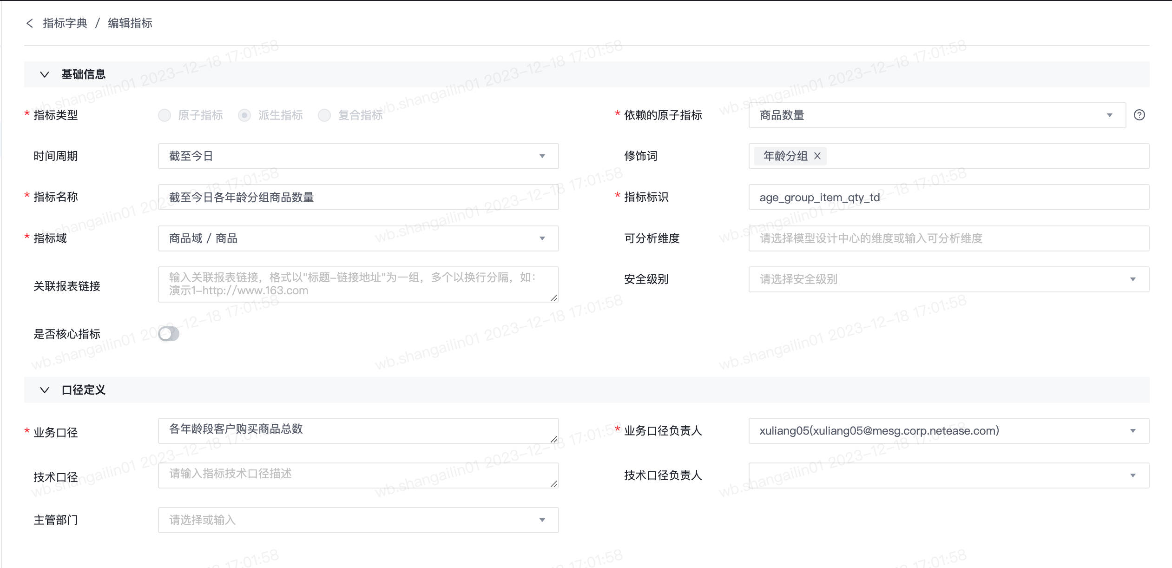1172x568 pixels.
Task: Select the 派生指标 radio option
Action: [244, 115]
